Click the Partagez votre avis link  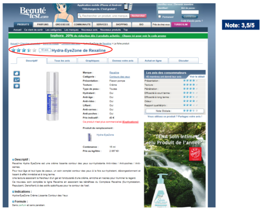point(190,116)
